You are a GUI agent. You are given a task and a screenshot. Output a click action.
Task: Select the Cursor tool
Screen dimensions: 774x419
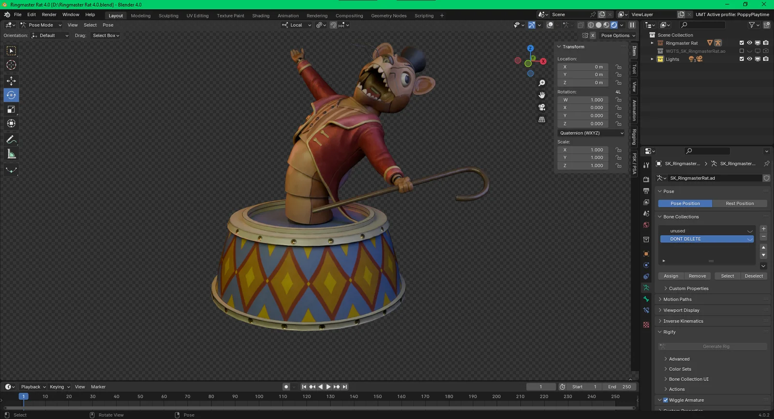[x=11, y=65]
